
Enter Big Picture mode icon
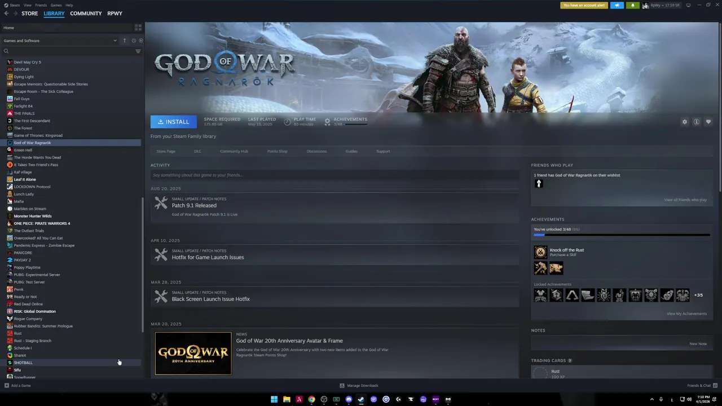click(688, 5)
